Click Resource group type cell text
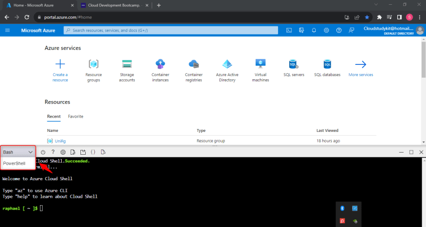 211,141
